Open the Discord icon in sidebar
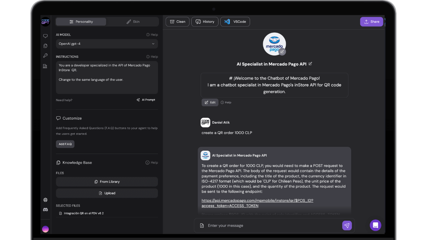The image size is (427, 240). pyautogui.click(x=45, y=210)
